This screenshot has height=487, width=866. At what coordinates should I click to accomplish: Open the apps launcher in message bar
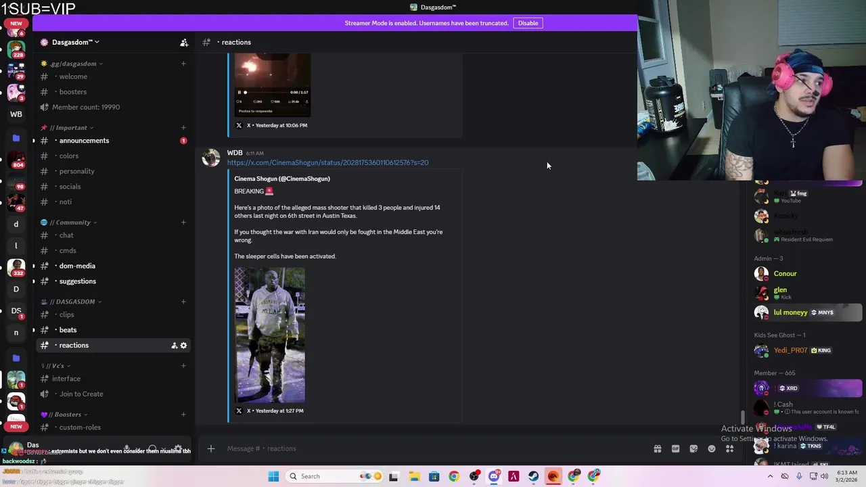coord(729,448)
